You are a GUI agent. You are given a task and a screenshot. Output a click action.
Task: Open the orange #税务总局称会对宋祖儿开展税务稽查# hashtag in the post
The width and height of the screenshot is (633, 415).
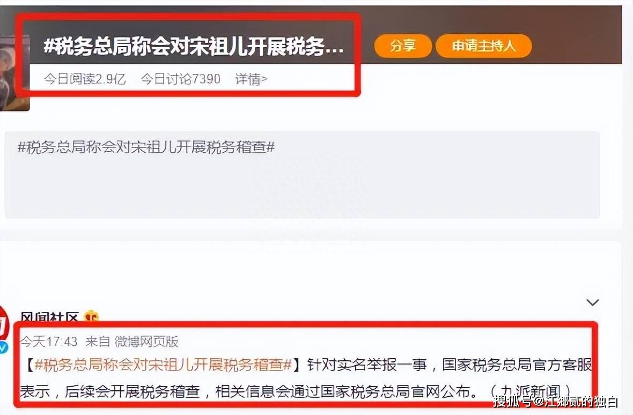[163, 365]
